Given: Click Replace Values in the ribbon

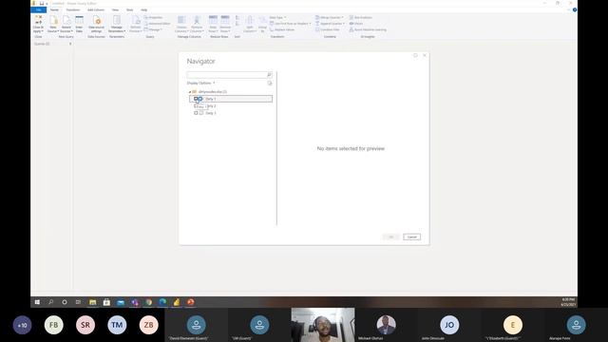Looking at the screenshot, I should pos(282,29).
